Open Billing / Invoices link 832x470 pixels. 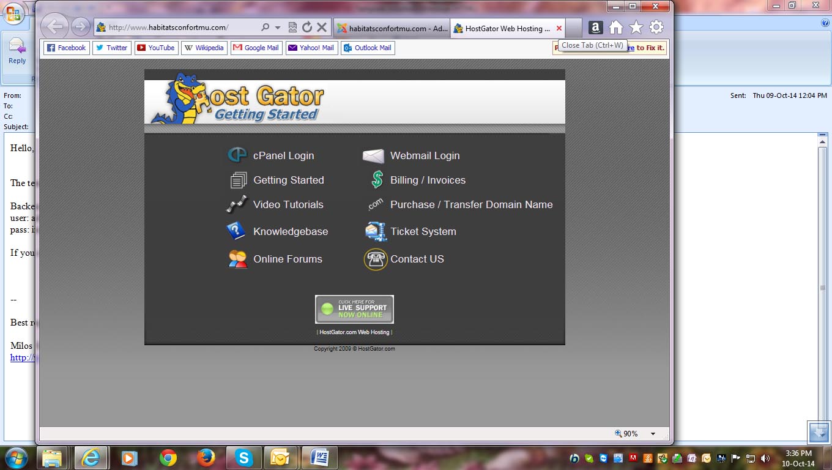point(428,180)
